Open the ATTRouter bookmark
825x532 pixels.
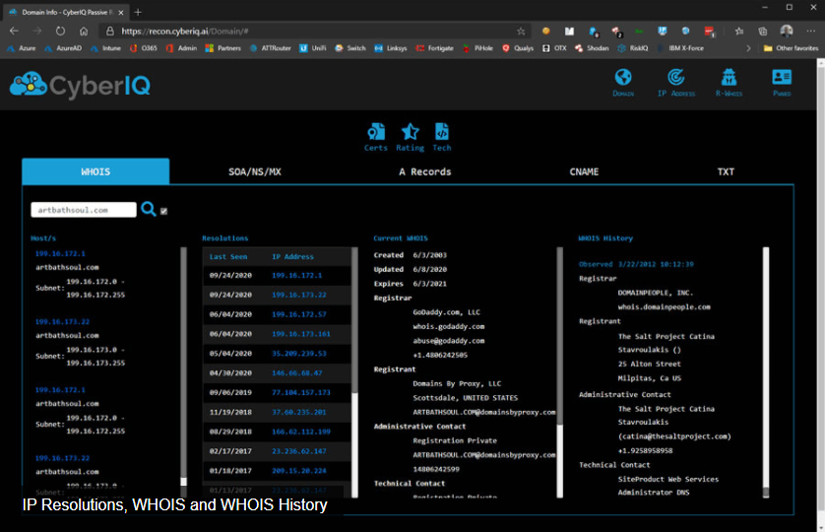point(271,48)
